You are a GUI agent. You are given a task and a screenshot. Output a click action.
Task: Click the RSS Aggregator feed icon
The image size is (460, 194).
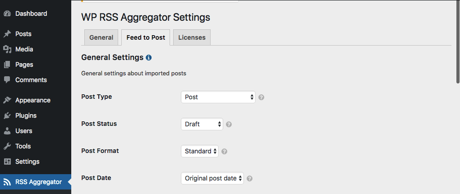pos(7,182)
